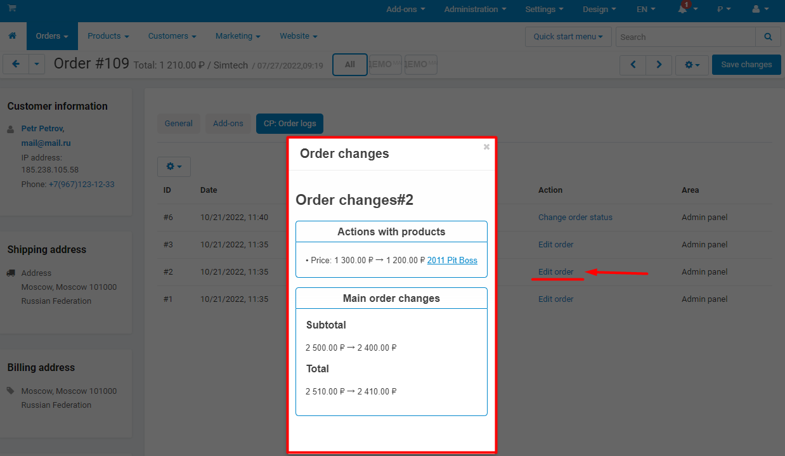Click the Save changes button

point(746,65)
